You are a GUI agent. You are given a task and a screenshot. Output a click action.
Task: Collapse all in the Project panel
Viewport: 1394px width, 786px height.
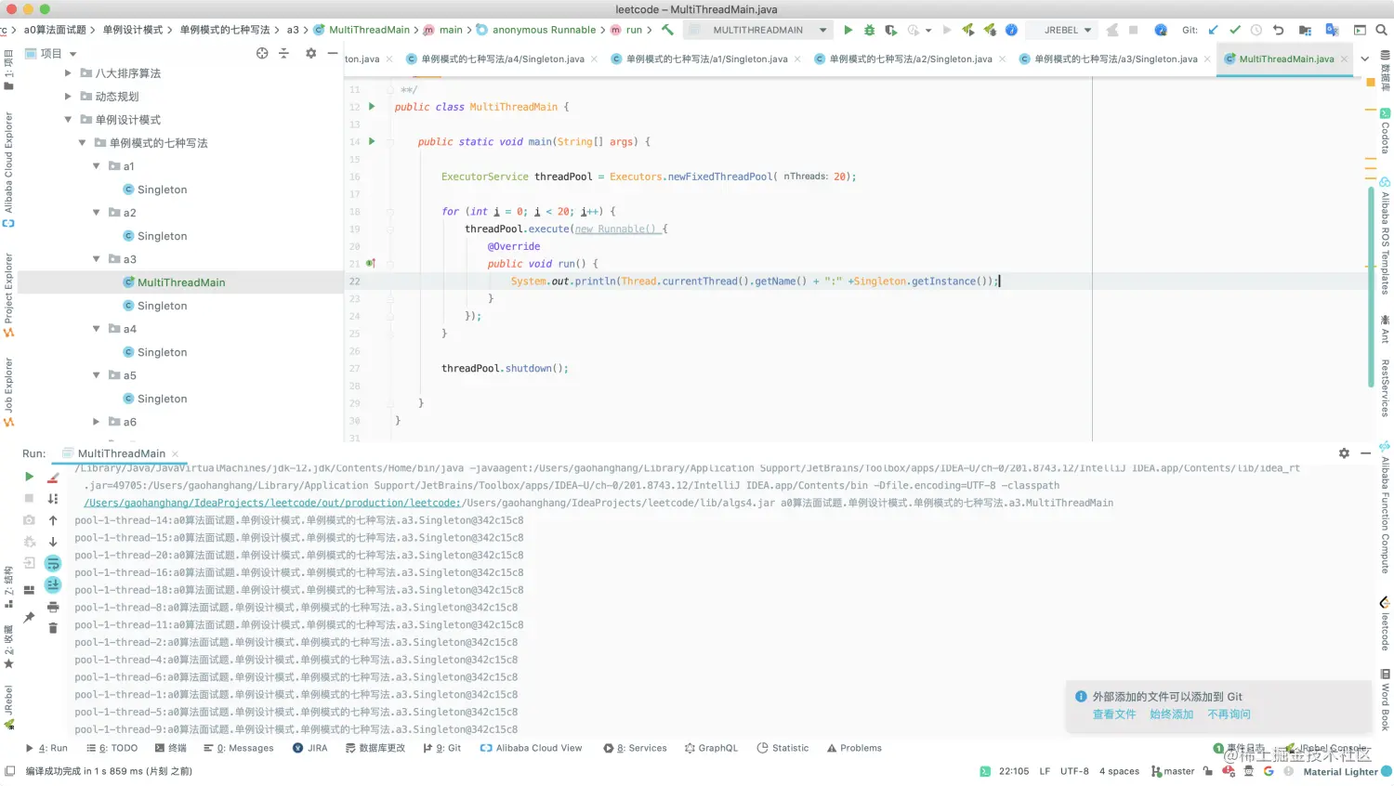coord(284,53)
